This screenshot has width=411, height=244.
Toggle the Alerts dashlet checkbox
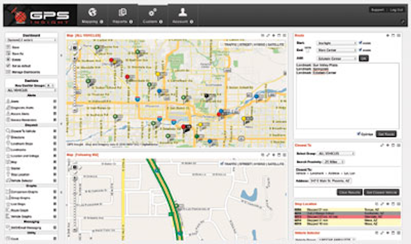pos(55,101)
